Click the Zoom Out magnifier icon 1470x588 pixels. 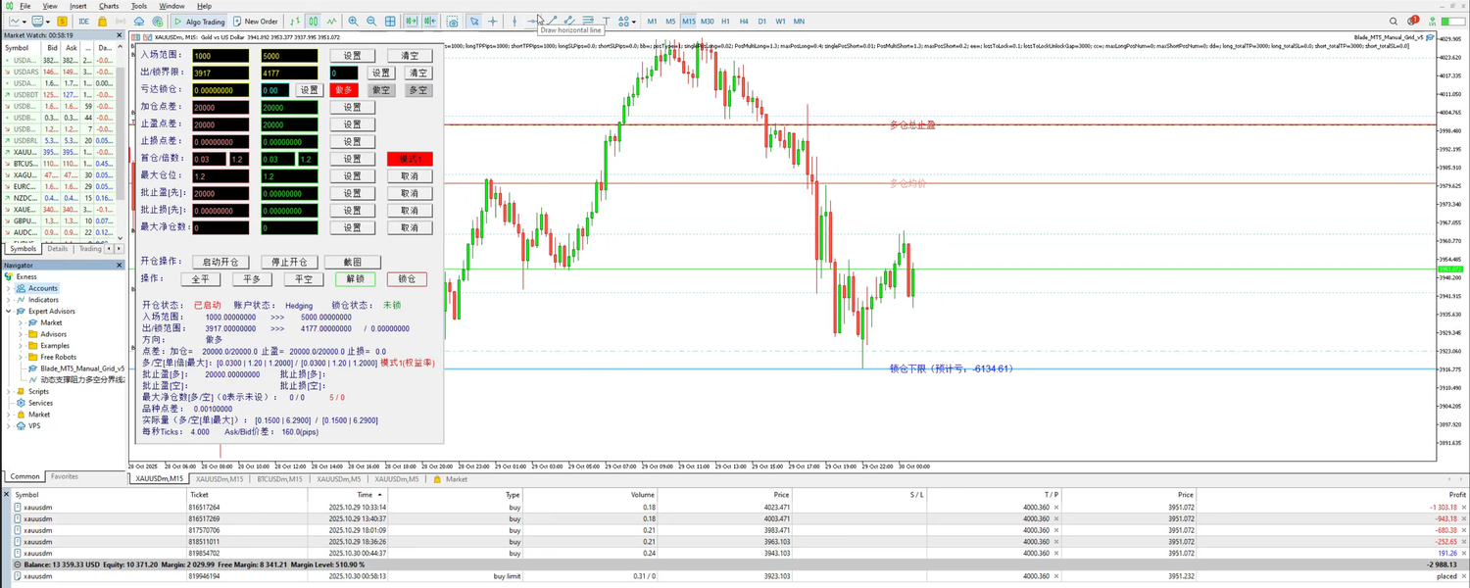[372, 22]
